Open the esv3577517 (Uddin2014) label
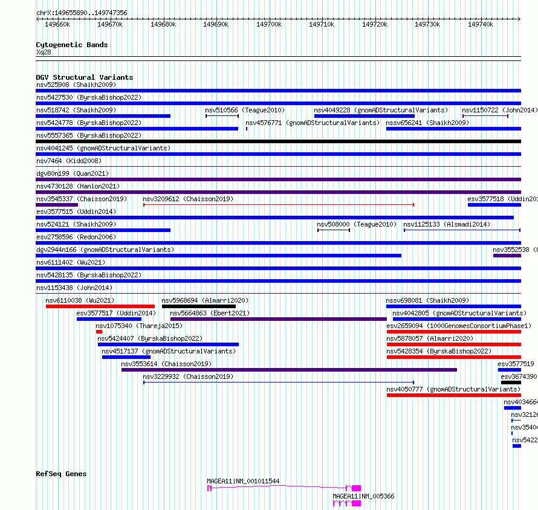 [116, 313]
